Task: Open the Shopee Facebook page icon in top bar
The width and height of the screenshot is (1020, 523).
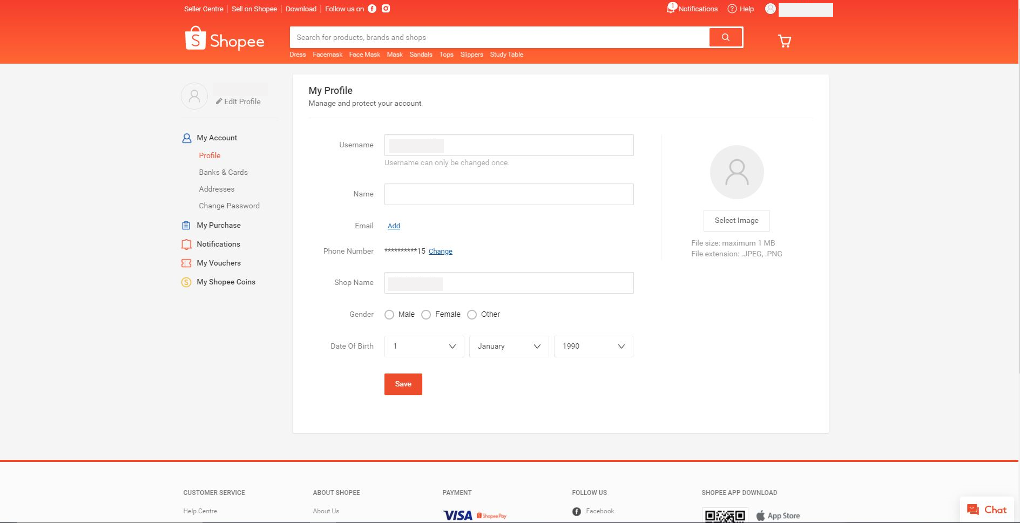Action: pyautogui.click(x=372, y=9)
